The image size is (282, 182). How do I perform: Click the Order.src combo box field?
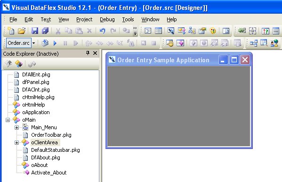pyautogui.click(x=19, y=43)
